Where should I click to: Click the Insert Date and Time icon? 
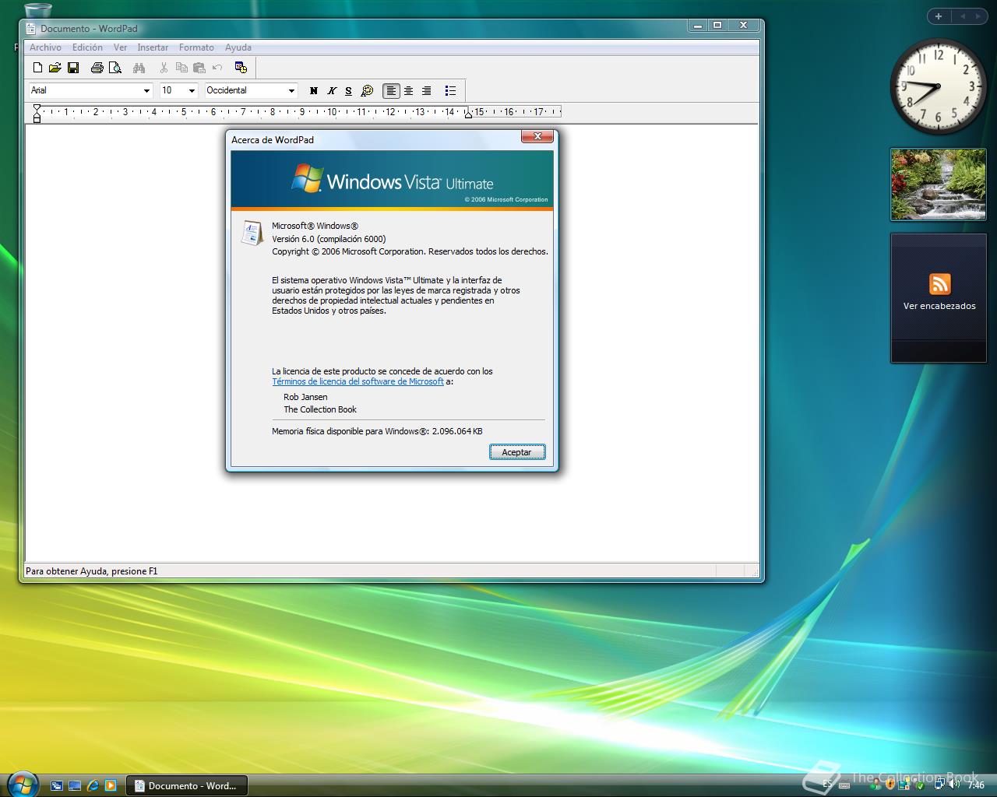pyautogui.click(x=241, y=68)
